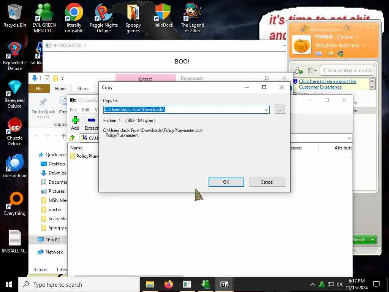
Task: Cancel the Copy dialog
Action: tap(267, 182)
